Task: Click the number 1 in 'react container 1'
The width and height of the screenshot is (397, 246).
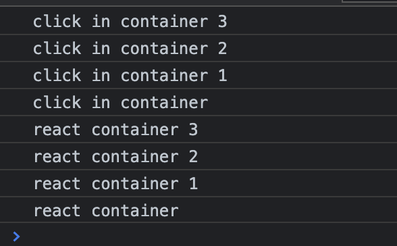Action: 193,184
